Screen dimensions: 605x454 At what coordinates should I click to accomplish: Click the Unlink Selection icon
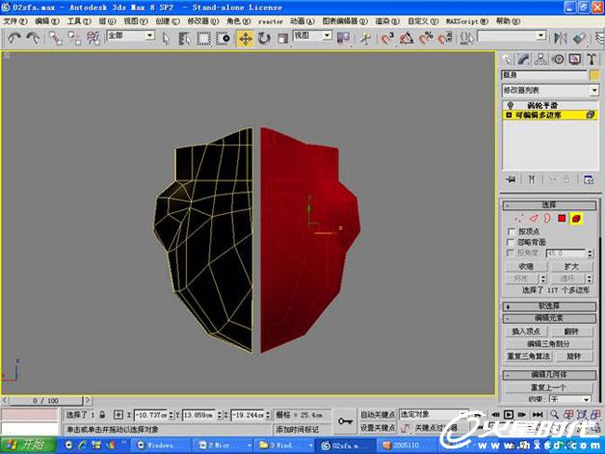pyautogui.click(x=74, y=38)
